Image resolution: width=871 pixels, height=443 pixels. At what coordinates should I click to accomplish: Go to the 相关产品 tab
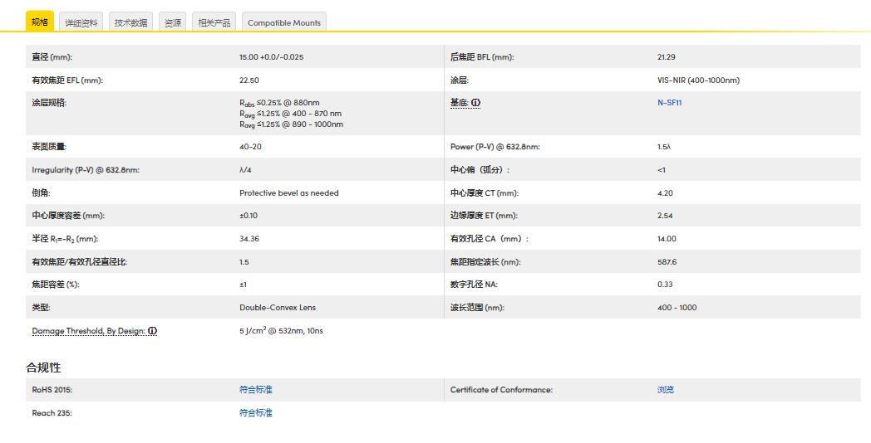[x=214, y=22]
